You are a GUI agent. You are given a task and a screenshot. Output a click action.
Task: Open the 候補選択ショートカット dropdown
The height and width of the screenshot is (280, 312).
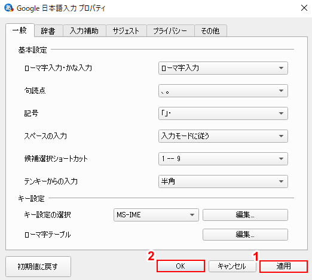point(223,159)
